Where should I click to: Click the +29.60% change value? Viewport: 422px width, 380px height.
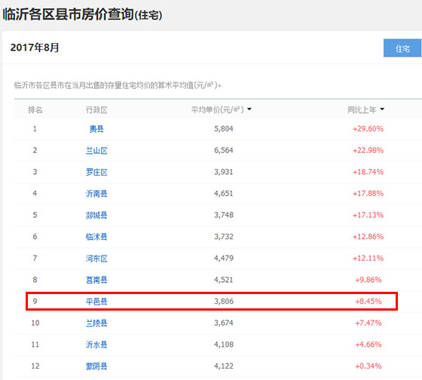click(x=368, y=129)
